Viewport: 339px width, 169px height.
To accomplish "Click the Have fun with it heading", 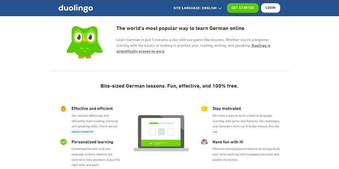I will (x=228, y=142).
